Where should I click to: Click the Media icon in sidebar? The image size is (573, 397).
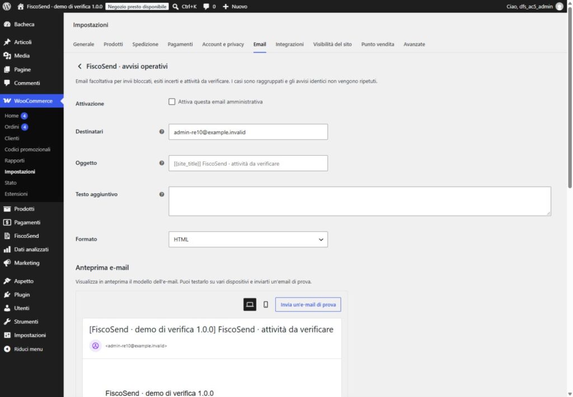pyautogui.click(x=7, y=56)
